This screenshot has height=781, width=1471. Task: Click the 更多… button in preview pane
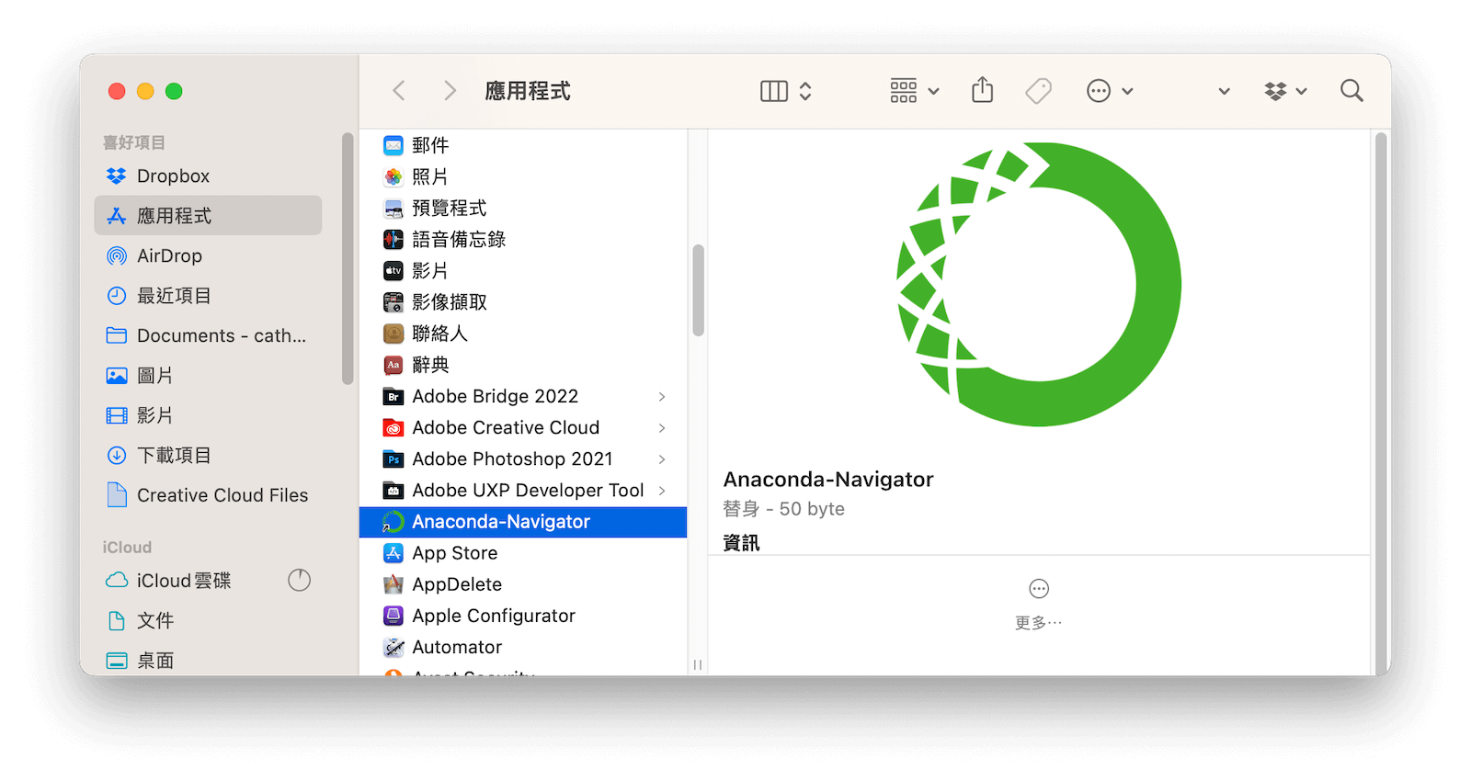coord(1039,605)
